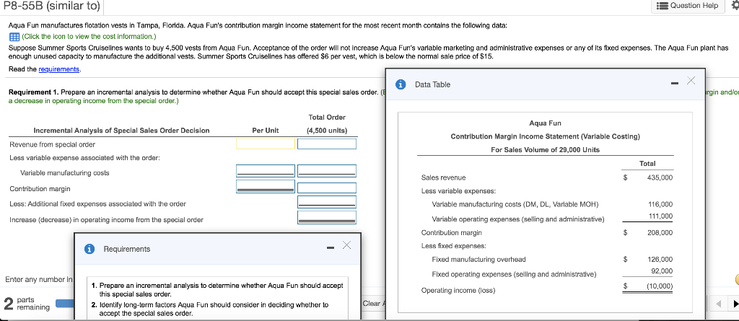Screen dimensions: 739x321
Task: Click 'Total Order (4,500 units)' column header
Action: [327, 123]
